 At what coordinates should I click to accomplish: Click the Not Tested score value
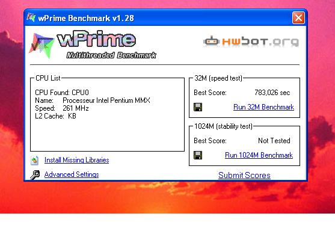tap(274, 141)
